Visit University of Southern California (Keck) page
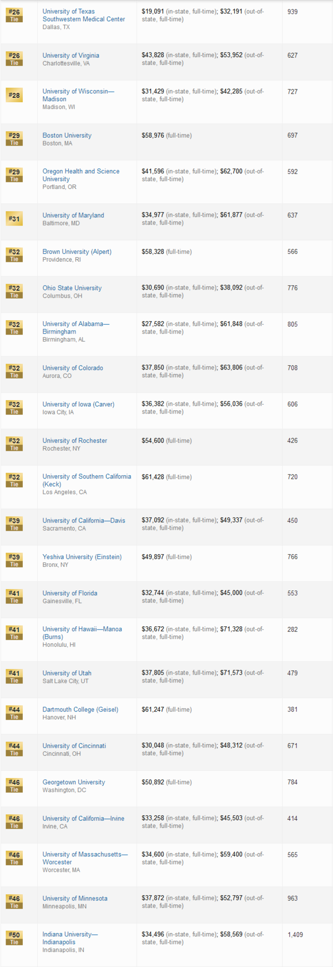 coord(87,480)
